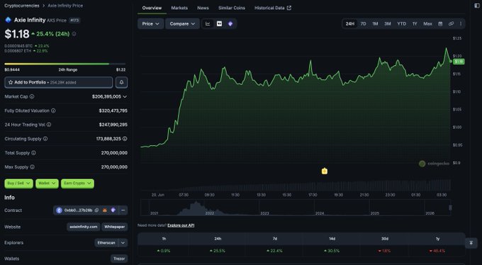The width and height of the screenshot is (482, 265).
Task: Open the axieinfinity.com website link
Action: point(84,227)
